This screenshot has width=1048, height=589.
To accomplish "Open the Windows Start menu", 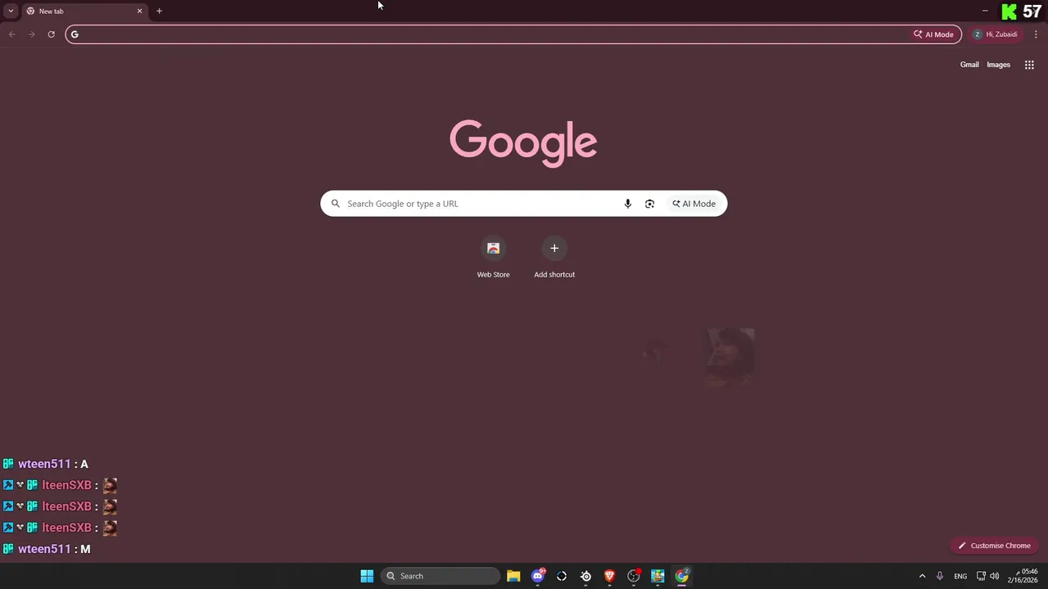I will (367, 576).
